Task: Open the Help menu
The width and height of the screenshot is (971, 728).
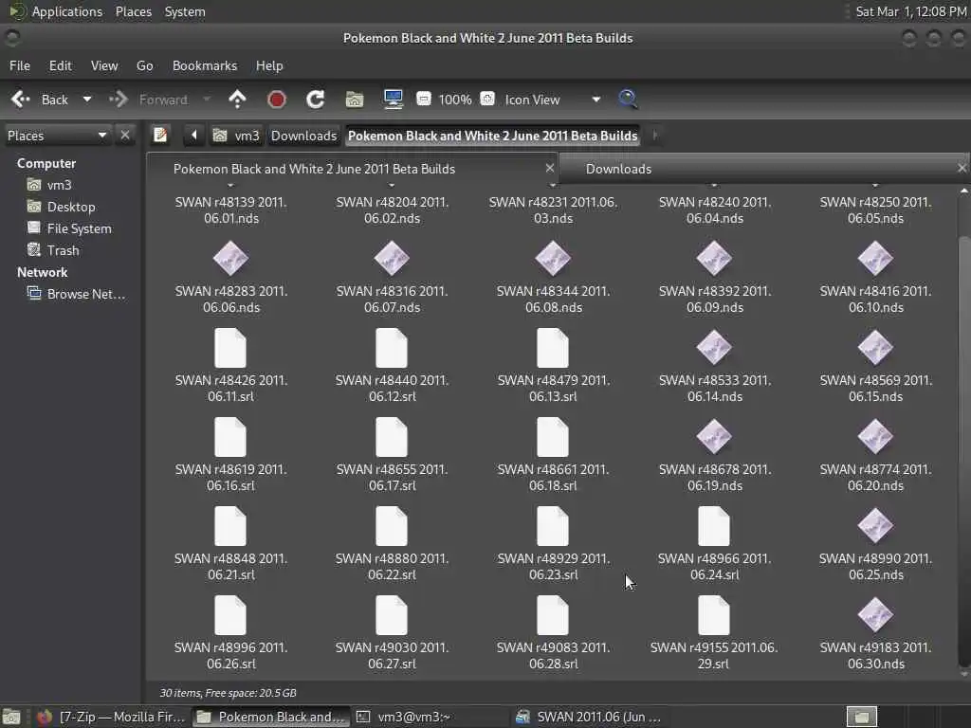Action: point(269,65)
